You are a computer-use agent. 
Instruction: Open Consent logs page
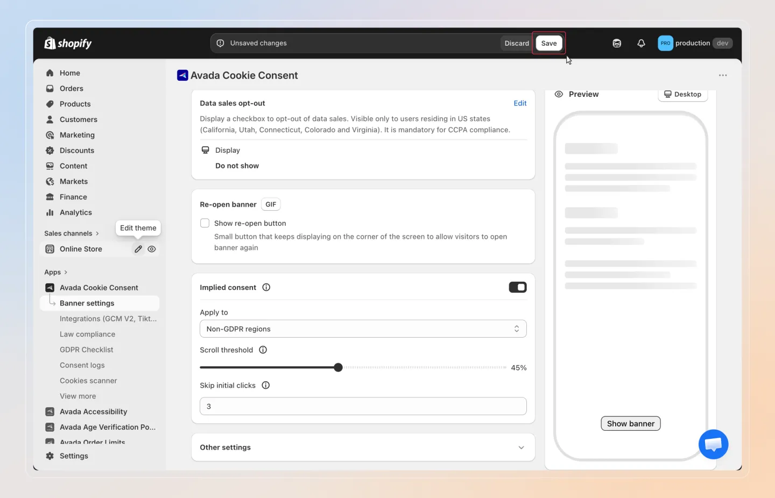pyautogui.click(x=82, y=365)
